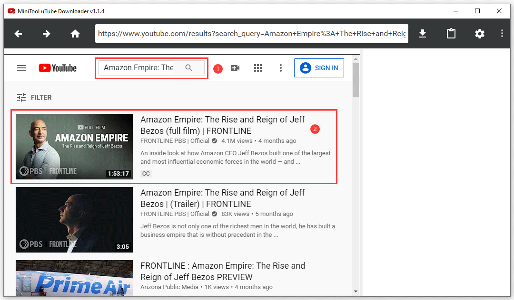
Task: Click the Amazon Empire trailer thumbnail
Action: (x=74, y=220)
